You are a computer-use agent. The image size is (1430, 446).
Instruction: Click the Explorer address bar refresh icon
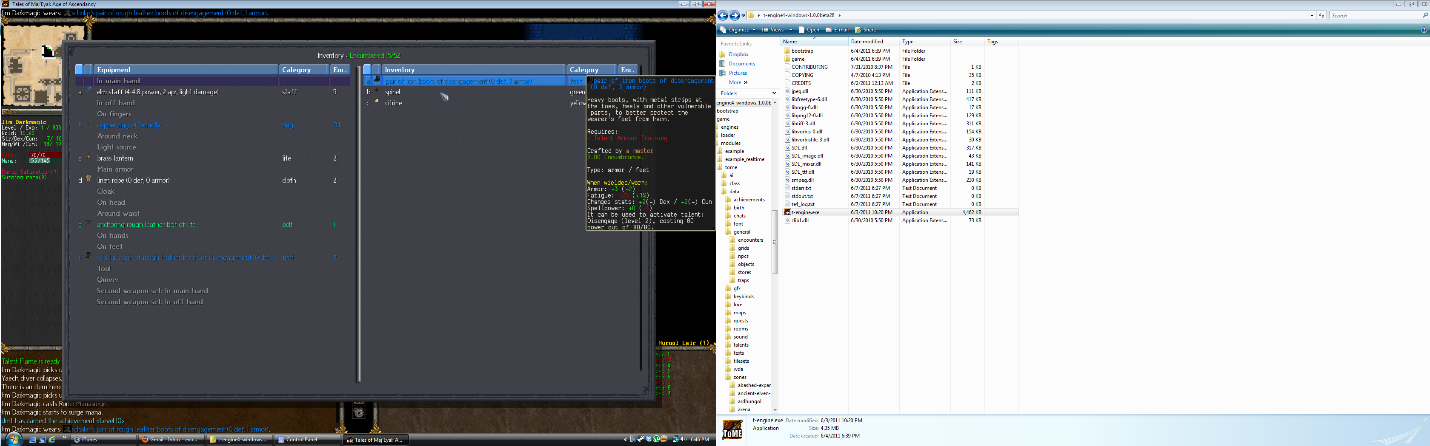tap(1322, 16)
